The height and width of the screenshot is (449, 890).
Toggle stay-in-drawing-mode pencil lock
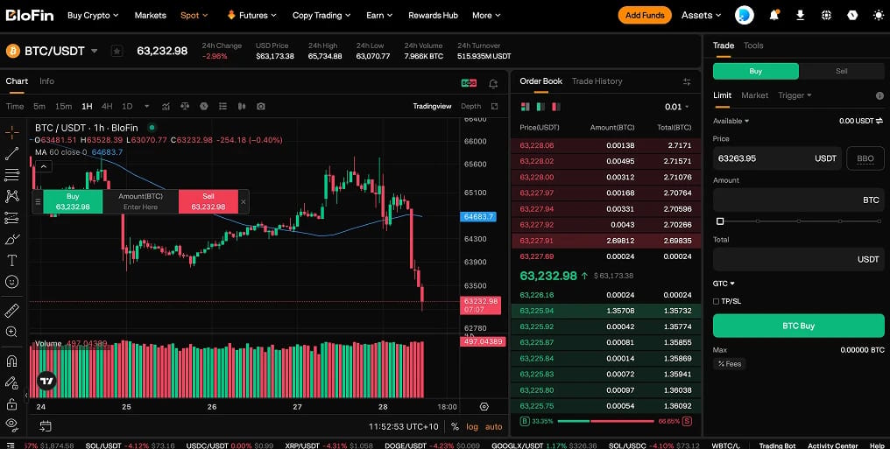pyautogui.click(x=12, y=383)
